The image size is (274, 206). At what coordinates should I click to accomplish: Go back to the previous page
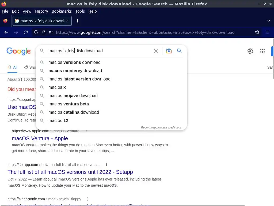pos(6,32)
